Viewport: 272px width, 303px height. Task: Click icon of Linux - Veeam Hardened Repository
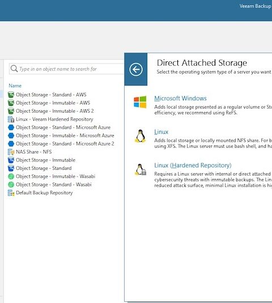coord(11,120)
